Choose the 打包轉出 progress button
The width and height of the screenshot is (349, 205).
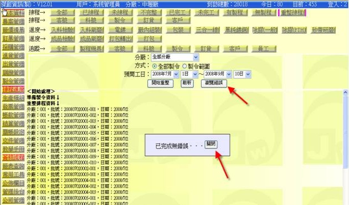coord(120,39)
